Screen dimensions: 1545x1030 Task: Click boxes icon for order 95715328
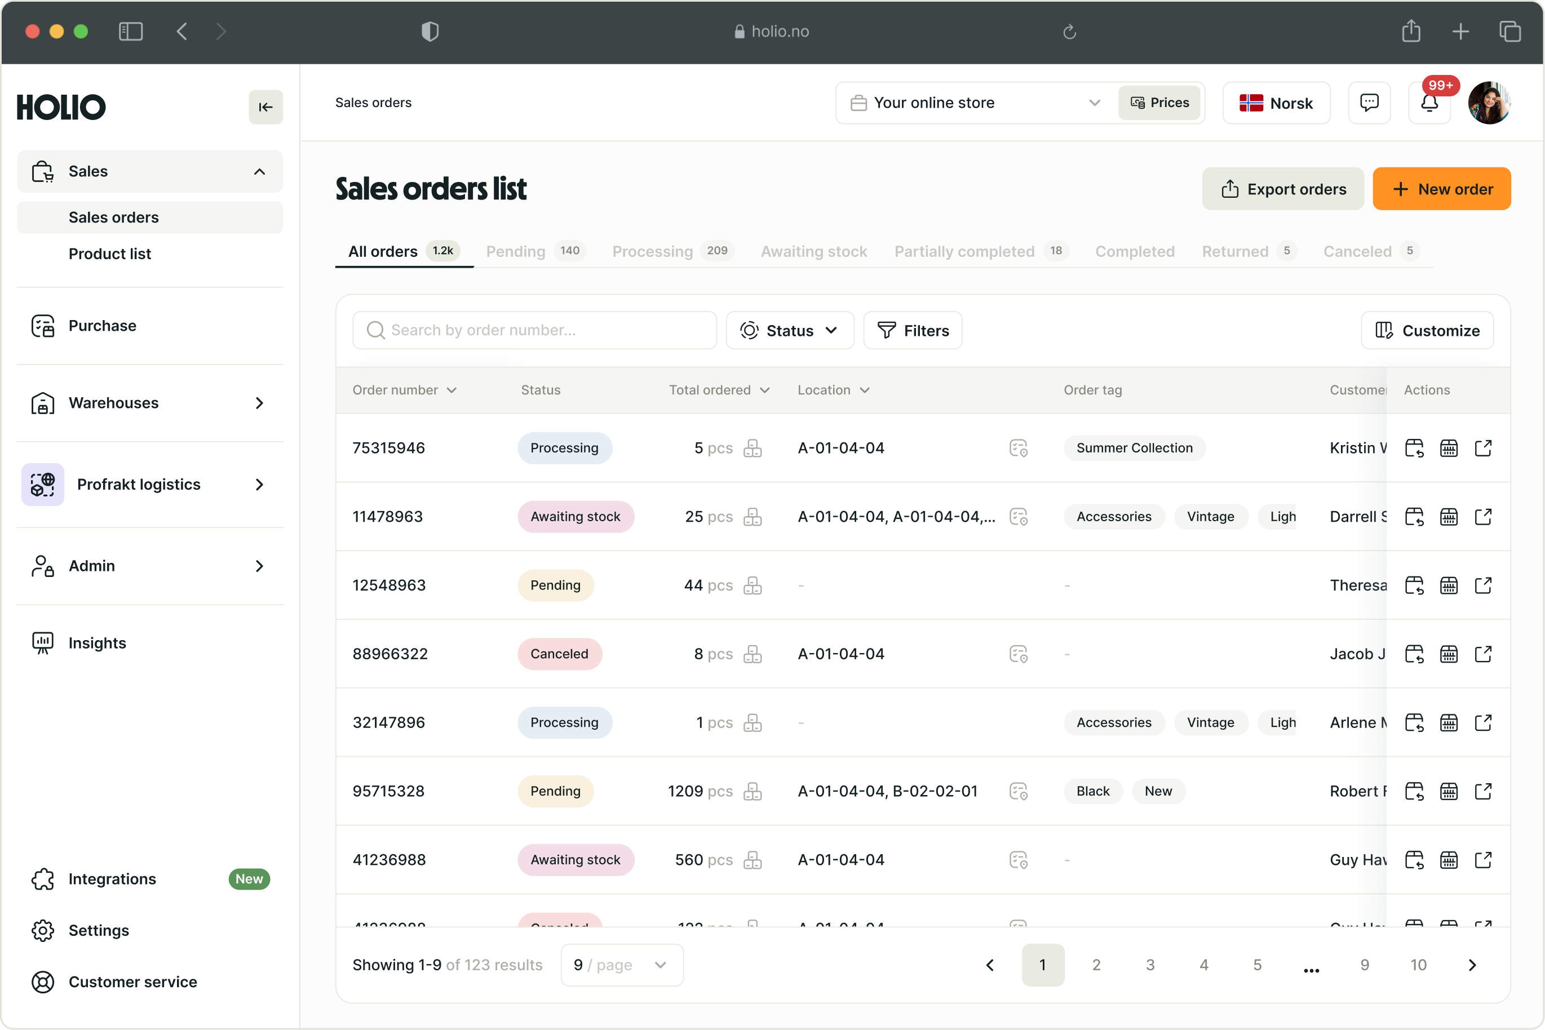[x=752, y=792]
